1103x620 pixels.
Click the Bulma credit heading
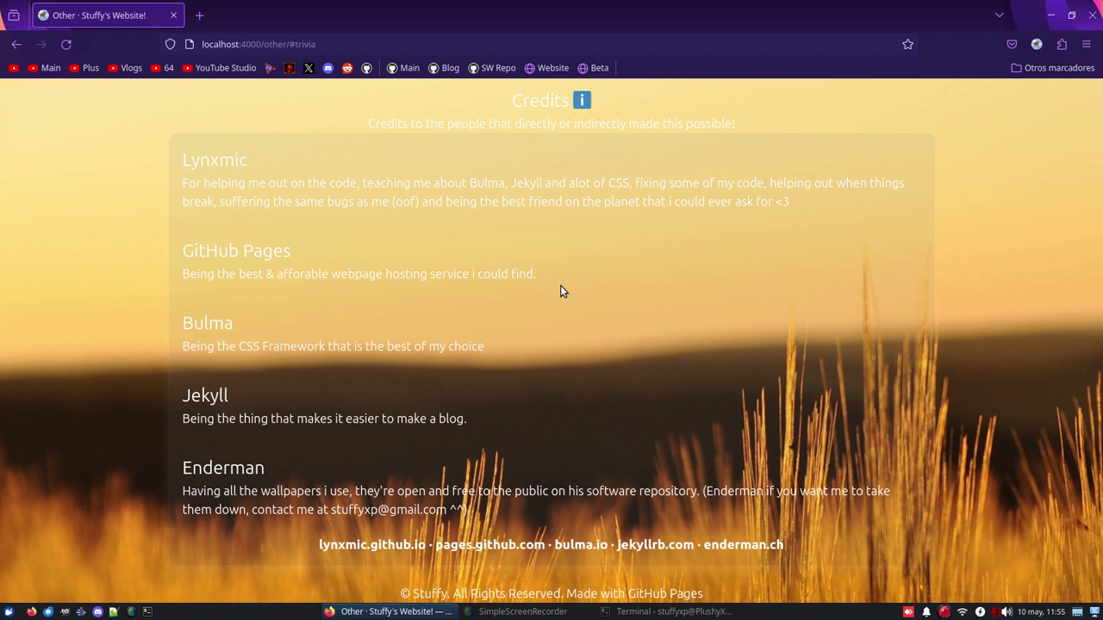[208, 323]
